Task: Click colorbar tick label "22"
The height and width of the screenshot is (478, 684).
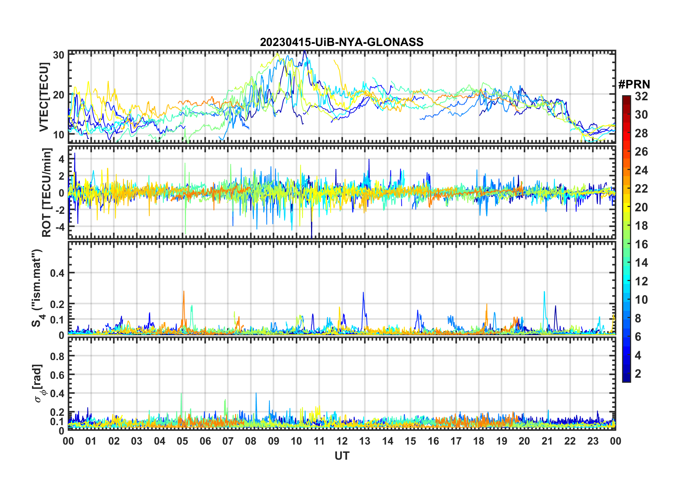Action: [x=641, y=189]
